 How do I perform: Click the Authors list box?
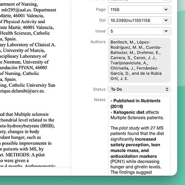click(x=139, y=60)
